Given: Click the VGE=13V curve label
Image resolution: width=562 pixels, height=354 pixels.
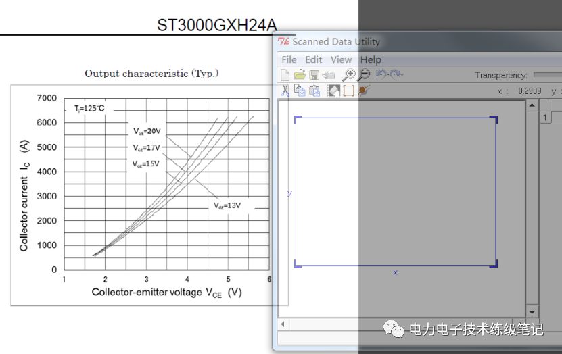Looking at the screenshot, I should pos(227,205).
